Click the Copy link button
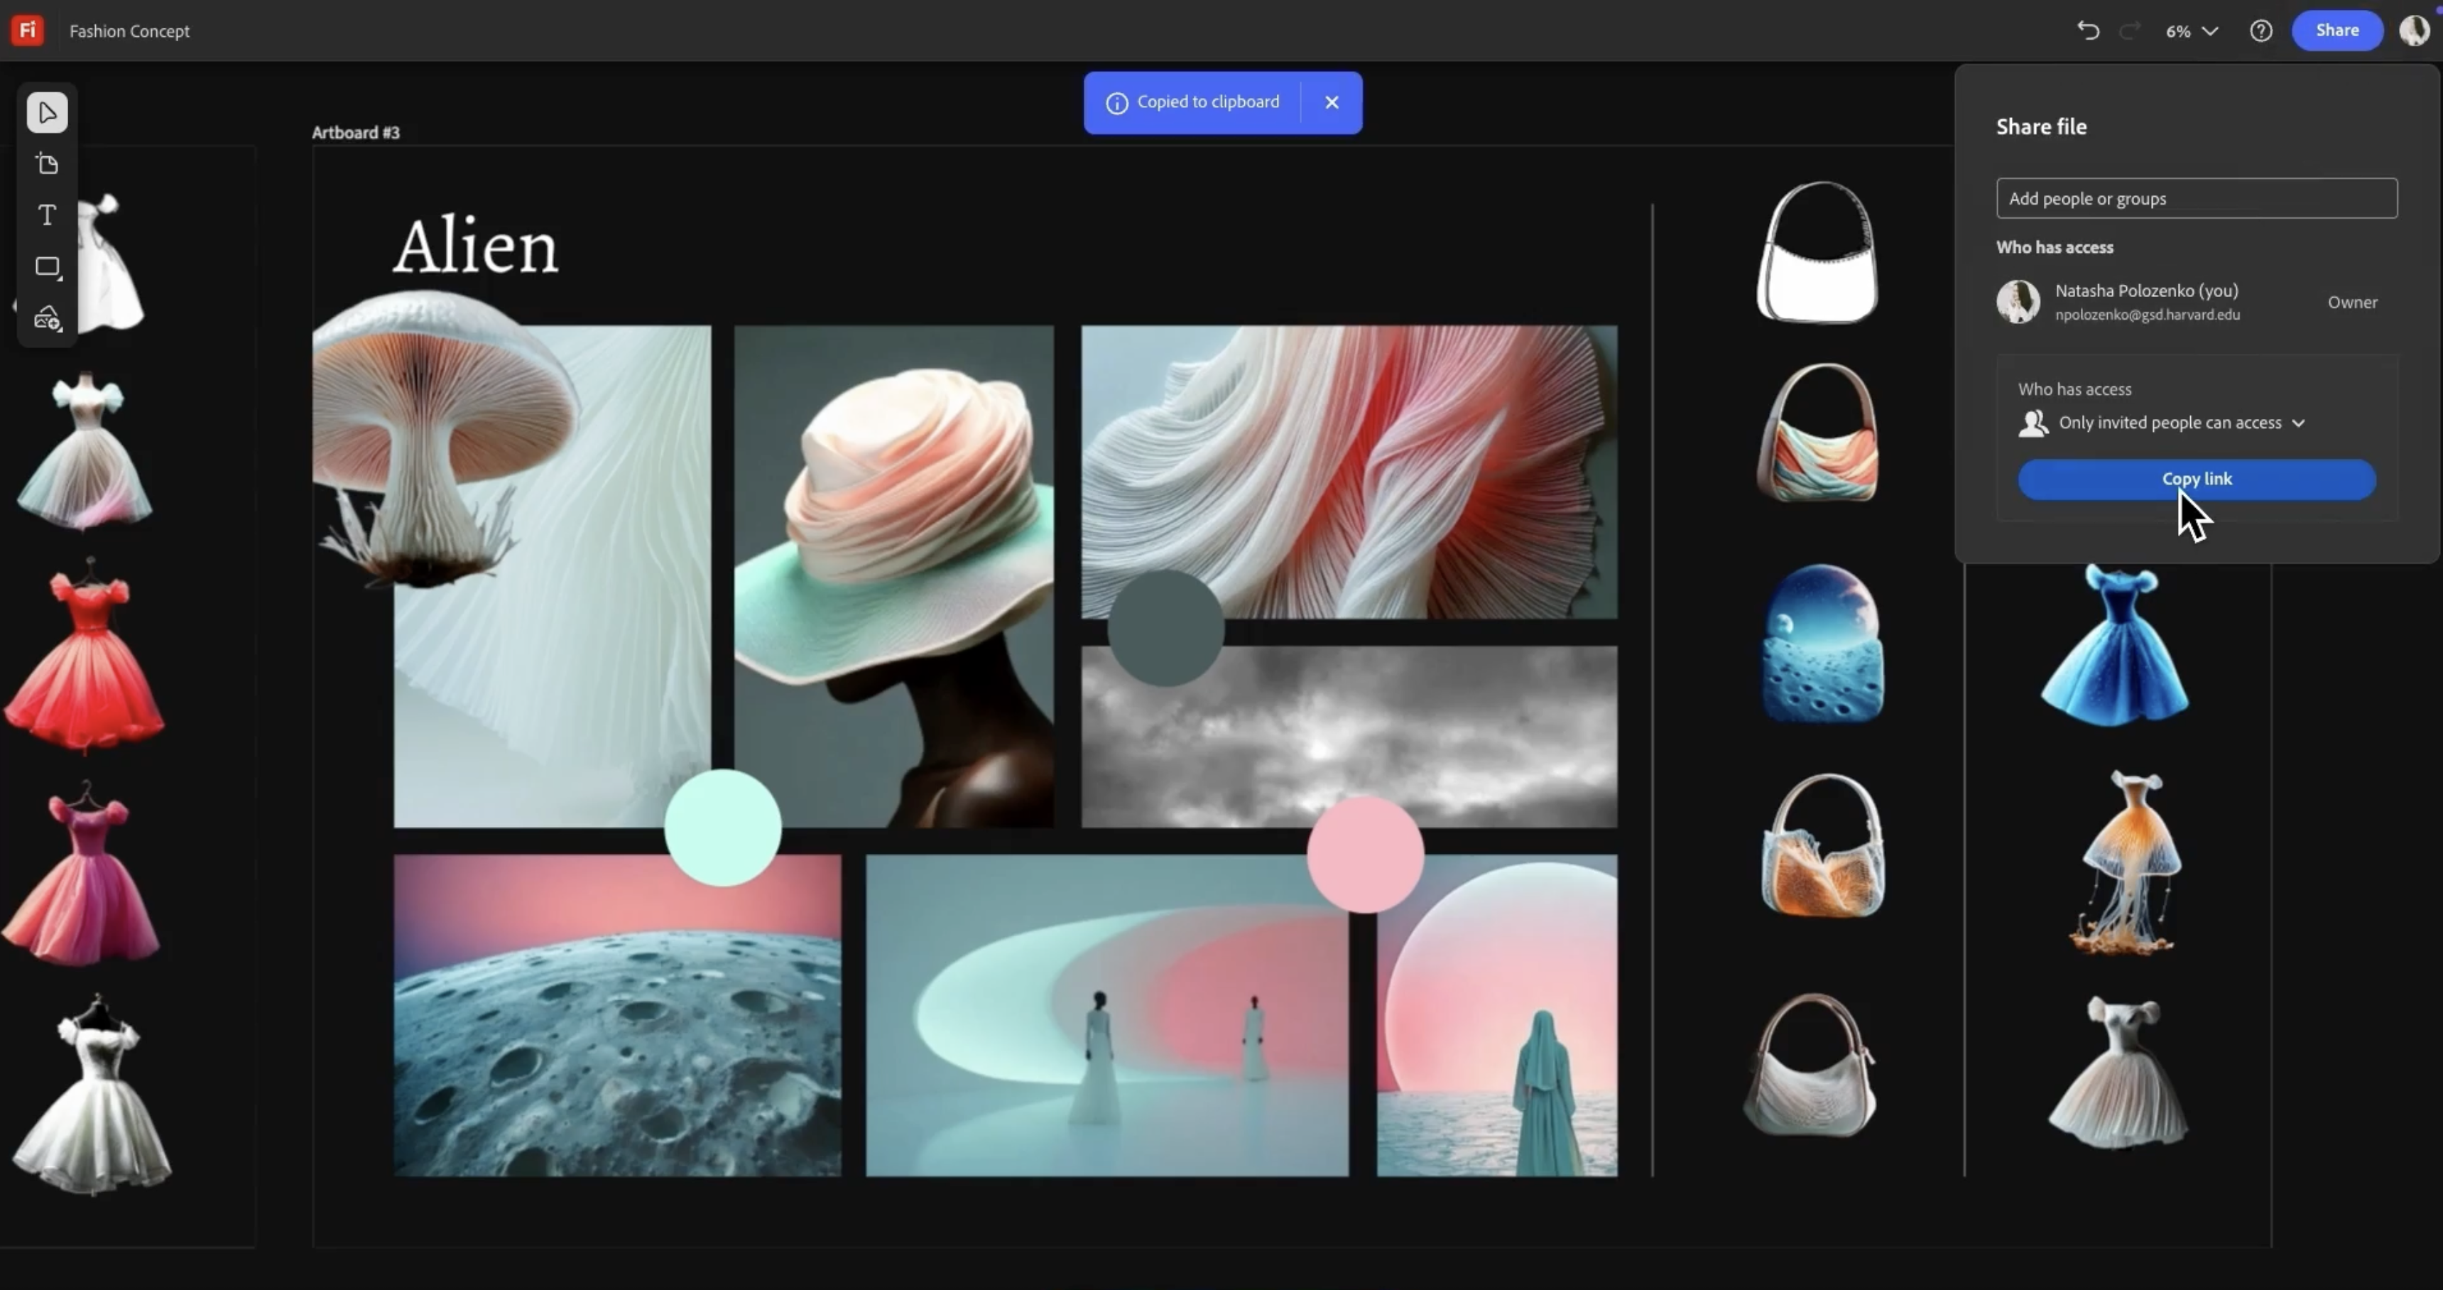2443x1290 pixels. [x=2197, y=479]
